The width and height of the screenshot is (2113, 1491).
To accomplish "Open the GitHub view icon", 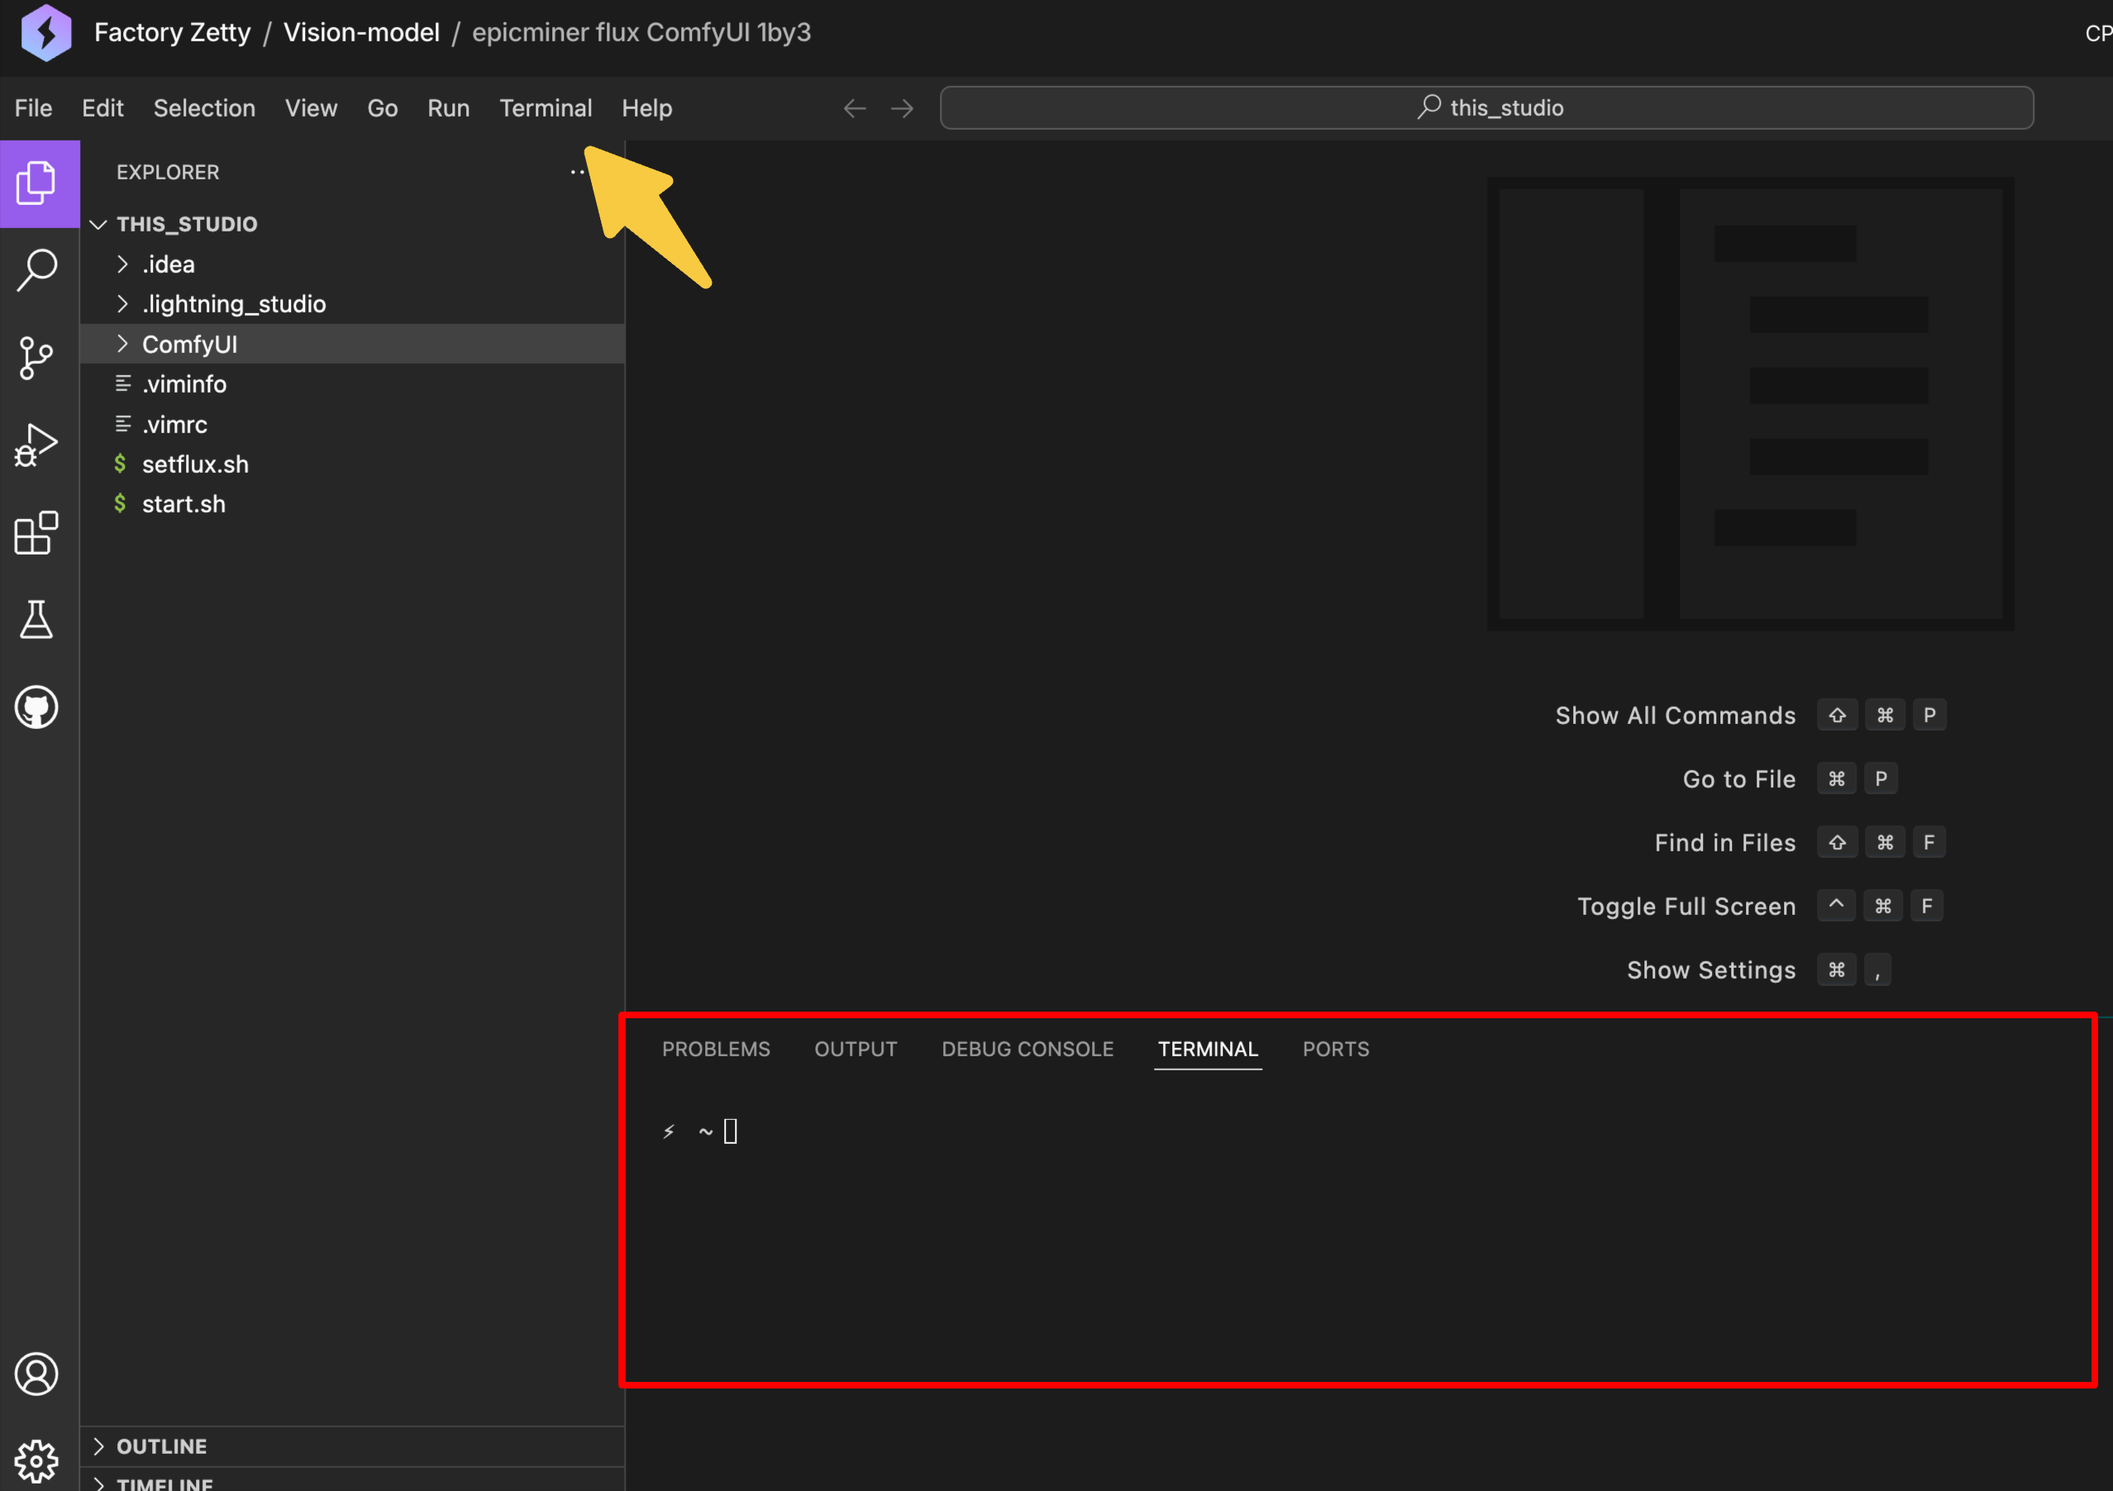I will 37,707.
